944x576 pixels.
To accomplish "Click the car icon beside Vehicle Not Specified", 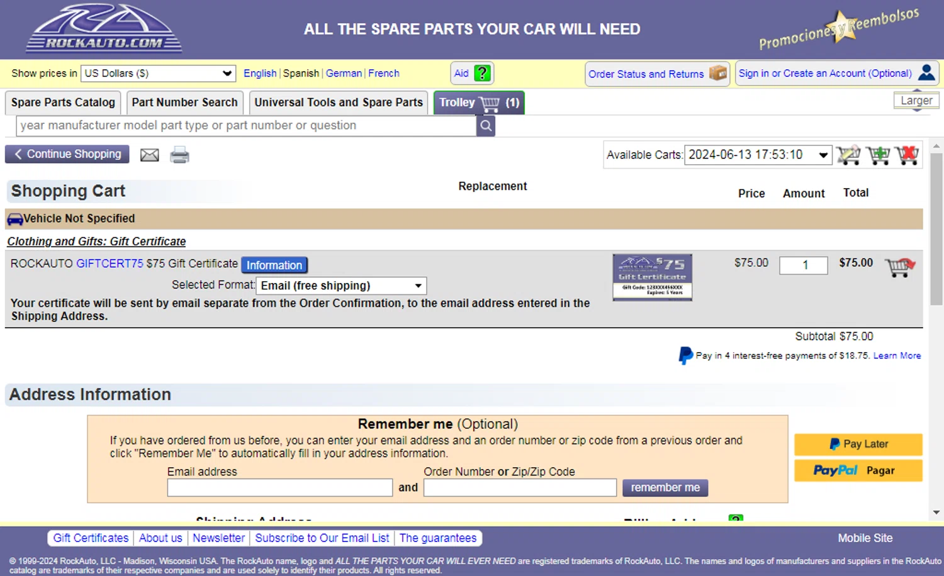I will pos(15,219).
